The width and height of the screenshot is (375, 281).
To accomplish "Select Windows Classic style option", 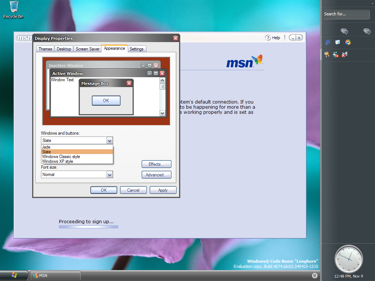I will coord(61,157).
